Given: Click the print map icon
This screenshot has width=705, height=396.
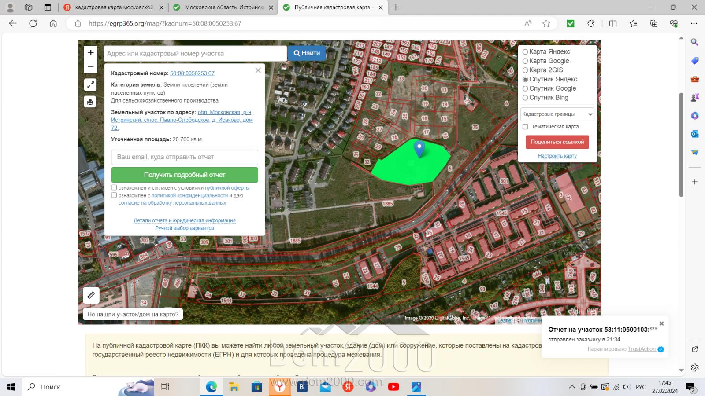Looking at the screenshot, I should point(90,102).
